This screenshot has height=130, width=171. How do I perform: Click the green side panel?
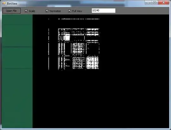(x=17, y=71)
